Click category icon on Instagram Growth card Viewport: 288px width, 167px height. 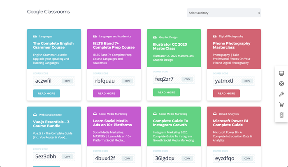click(155, 114)
